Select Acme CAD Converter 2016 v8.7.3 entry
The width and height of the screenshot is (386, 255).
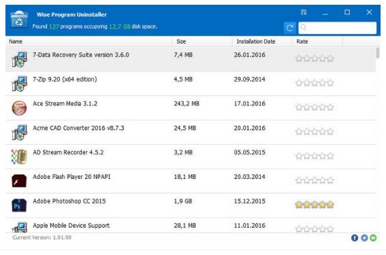[191, 133]
